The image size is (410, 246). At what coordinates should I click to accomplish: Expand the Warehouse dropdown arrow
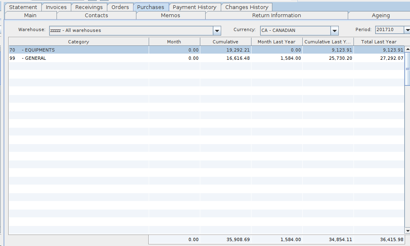tap(217, 31)
